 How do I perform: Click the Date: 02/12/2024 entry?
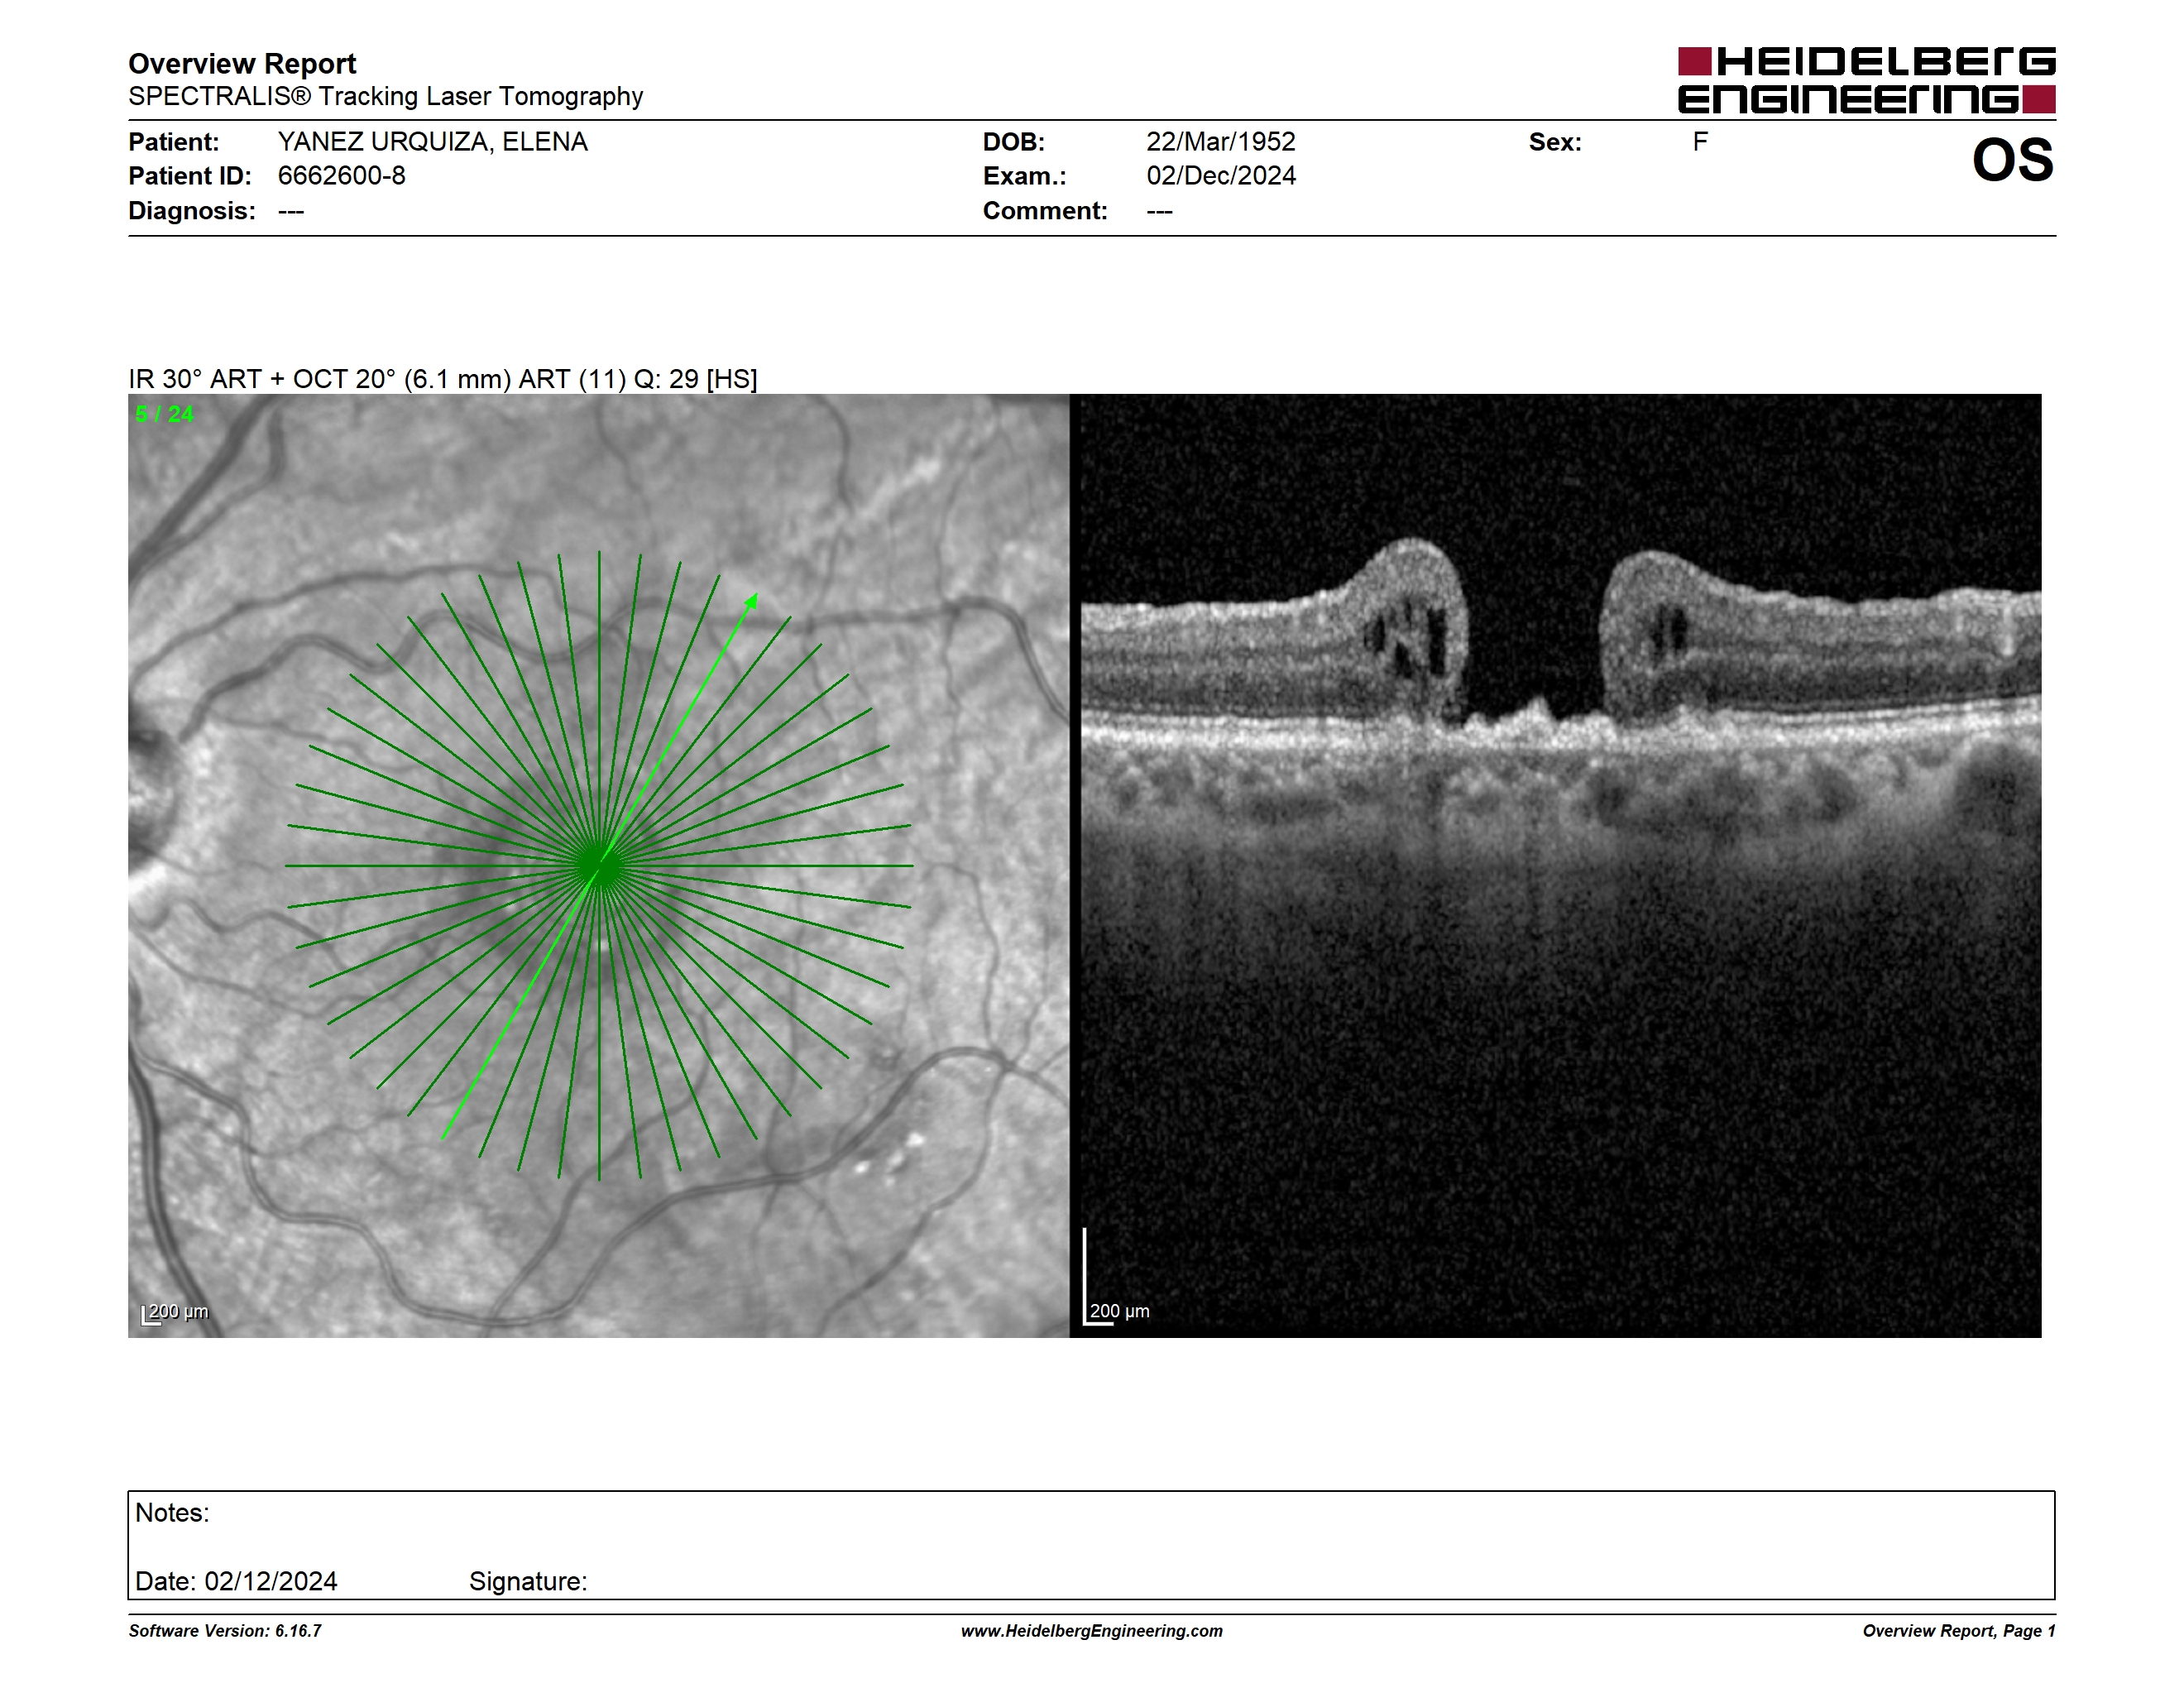[x=236, y=1581]
